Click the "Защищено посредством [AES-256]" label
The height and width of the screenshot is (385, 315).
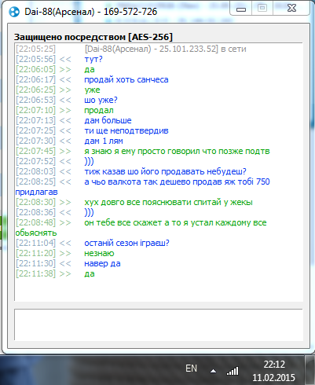93,37
